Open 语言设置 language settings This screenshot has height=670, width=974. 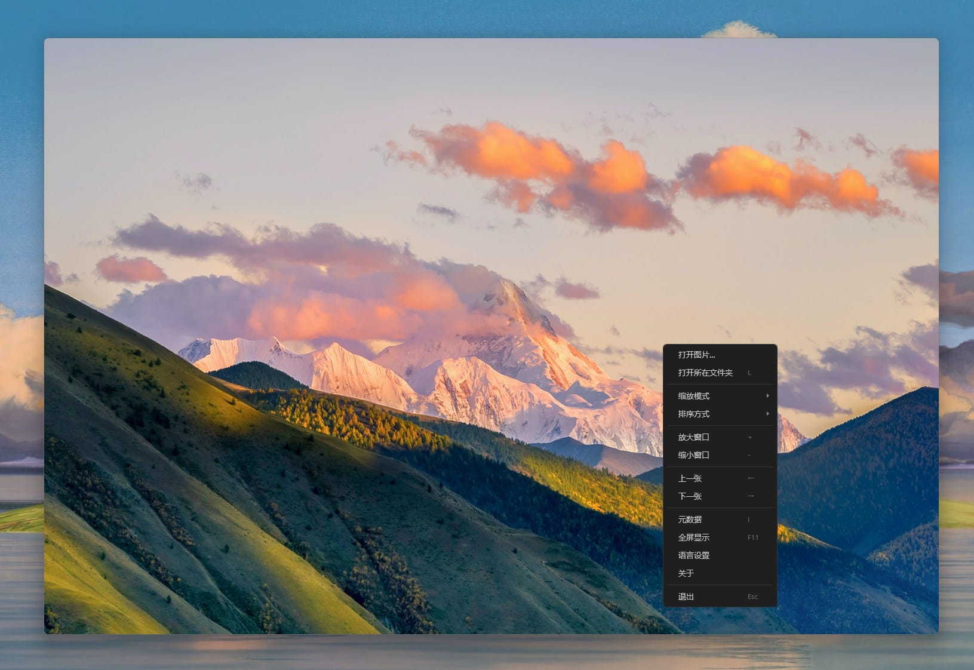[694, 555]
